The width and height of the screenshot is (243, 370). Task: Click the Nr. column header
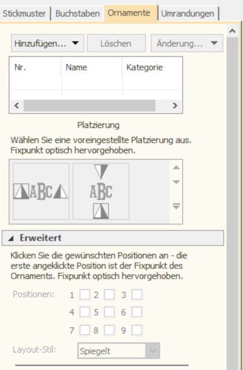[35, 68]
